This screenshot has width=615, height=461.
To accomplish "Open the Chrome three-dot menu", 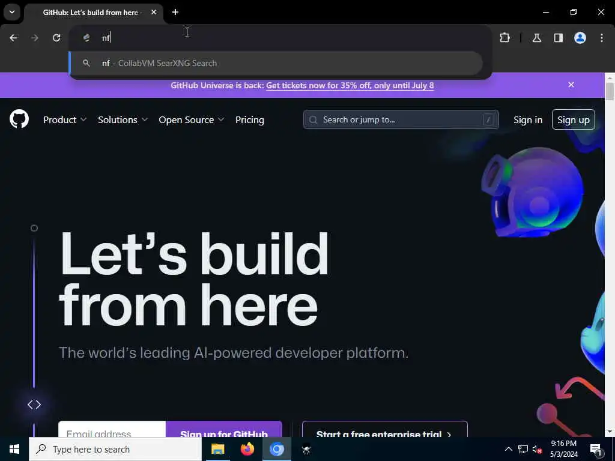I will 602,38.
